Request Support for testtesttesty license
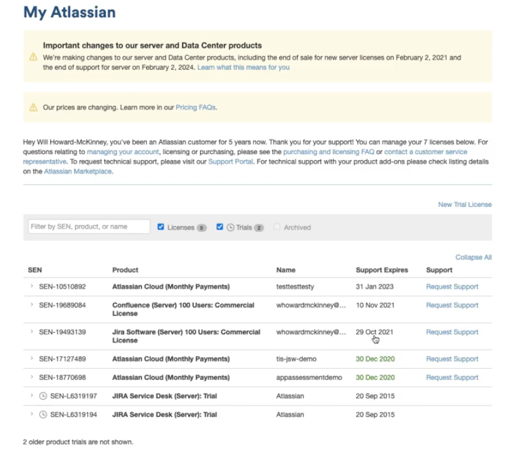 [x=452, y=287]
